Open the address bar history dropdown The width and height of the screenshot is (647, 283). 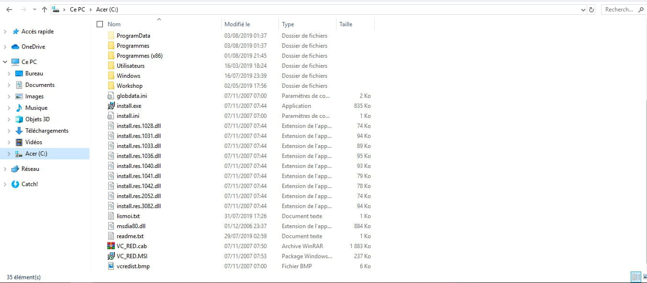(583, 10)
